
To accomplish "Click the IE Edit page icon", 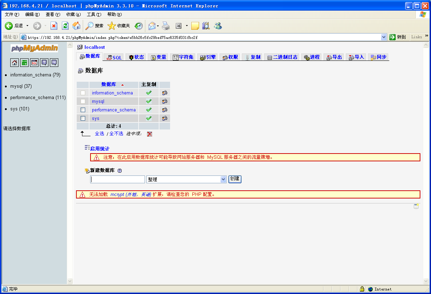I will tap(179, 26).
